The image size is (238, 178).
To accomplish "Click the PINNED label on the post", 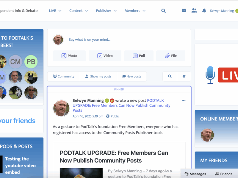I will click(119, 89).
